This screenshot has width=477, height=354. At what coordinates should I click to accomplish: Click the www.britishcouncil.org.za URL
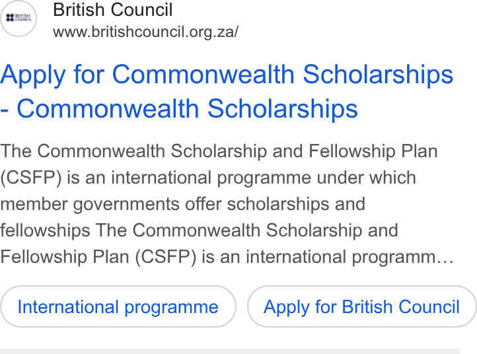point(146,32)
